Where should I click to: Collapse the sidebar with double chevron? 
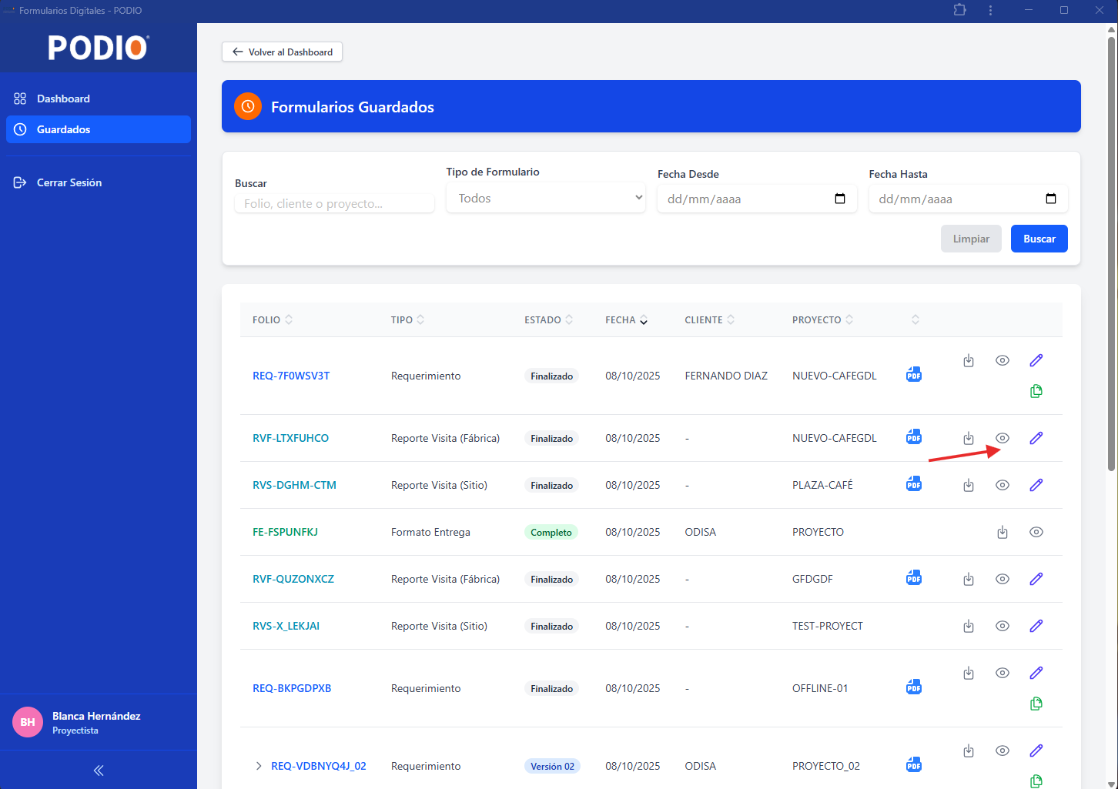(x=99, y=771)
